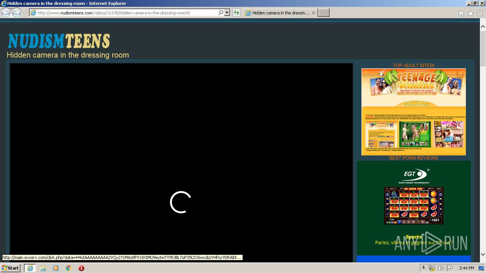The height and width of the screenshot is (273, 486).
Task: Click the network status tray icon
Action: tap(432, 268)
